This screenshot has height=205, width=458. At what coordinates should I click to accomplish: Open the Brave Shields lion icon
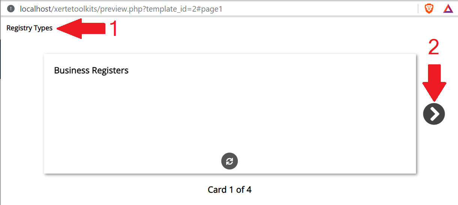[x=429, y=9]
